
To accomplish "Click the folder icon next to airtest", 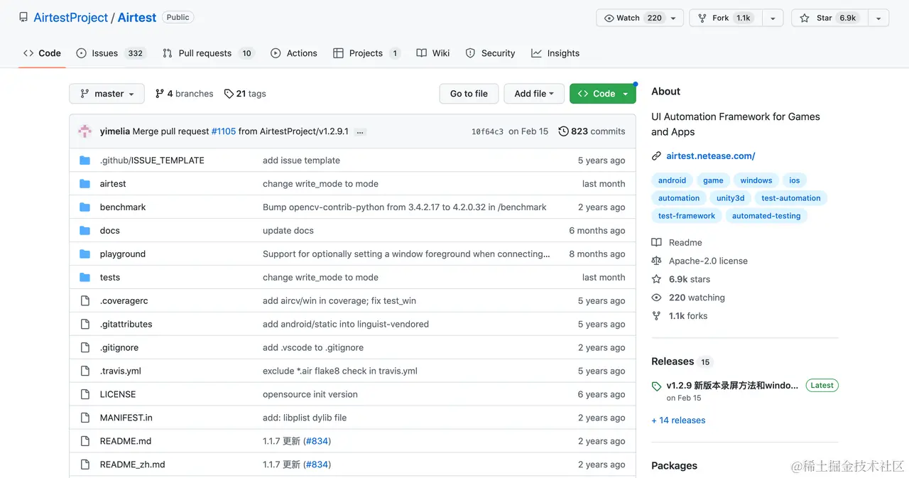I will [x=85, y=184].
